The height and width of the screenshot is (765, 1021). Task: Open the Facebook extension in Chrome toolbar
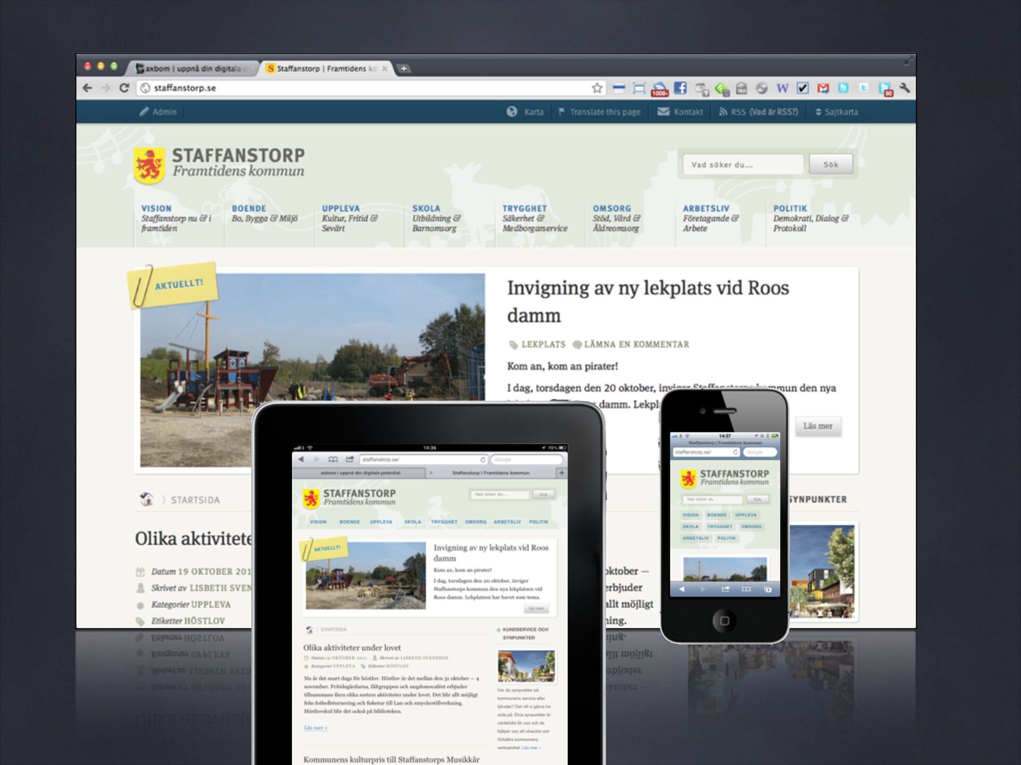tap(680, 88)
